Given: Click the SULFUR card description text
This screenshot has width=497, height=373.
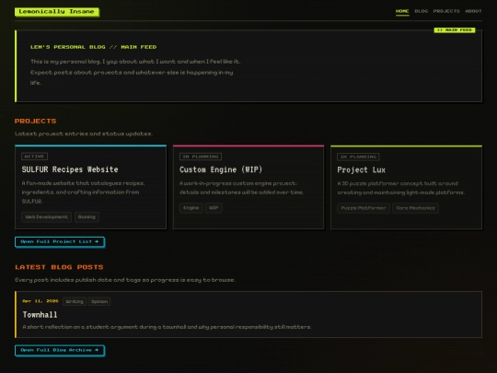Looking at the screenshot, I should click(x=84, y=192).
